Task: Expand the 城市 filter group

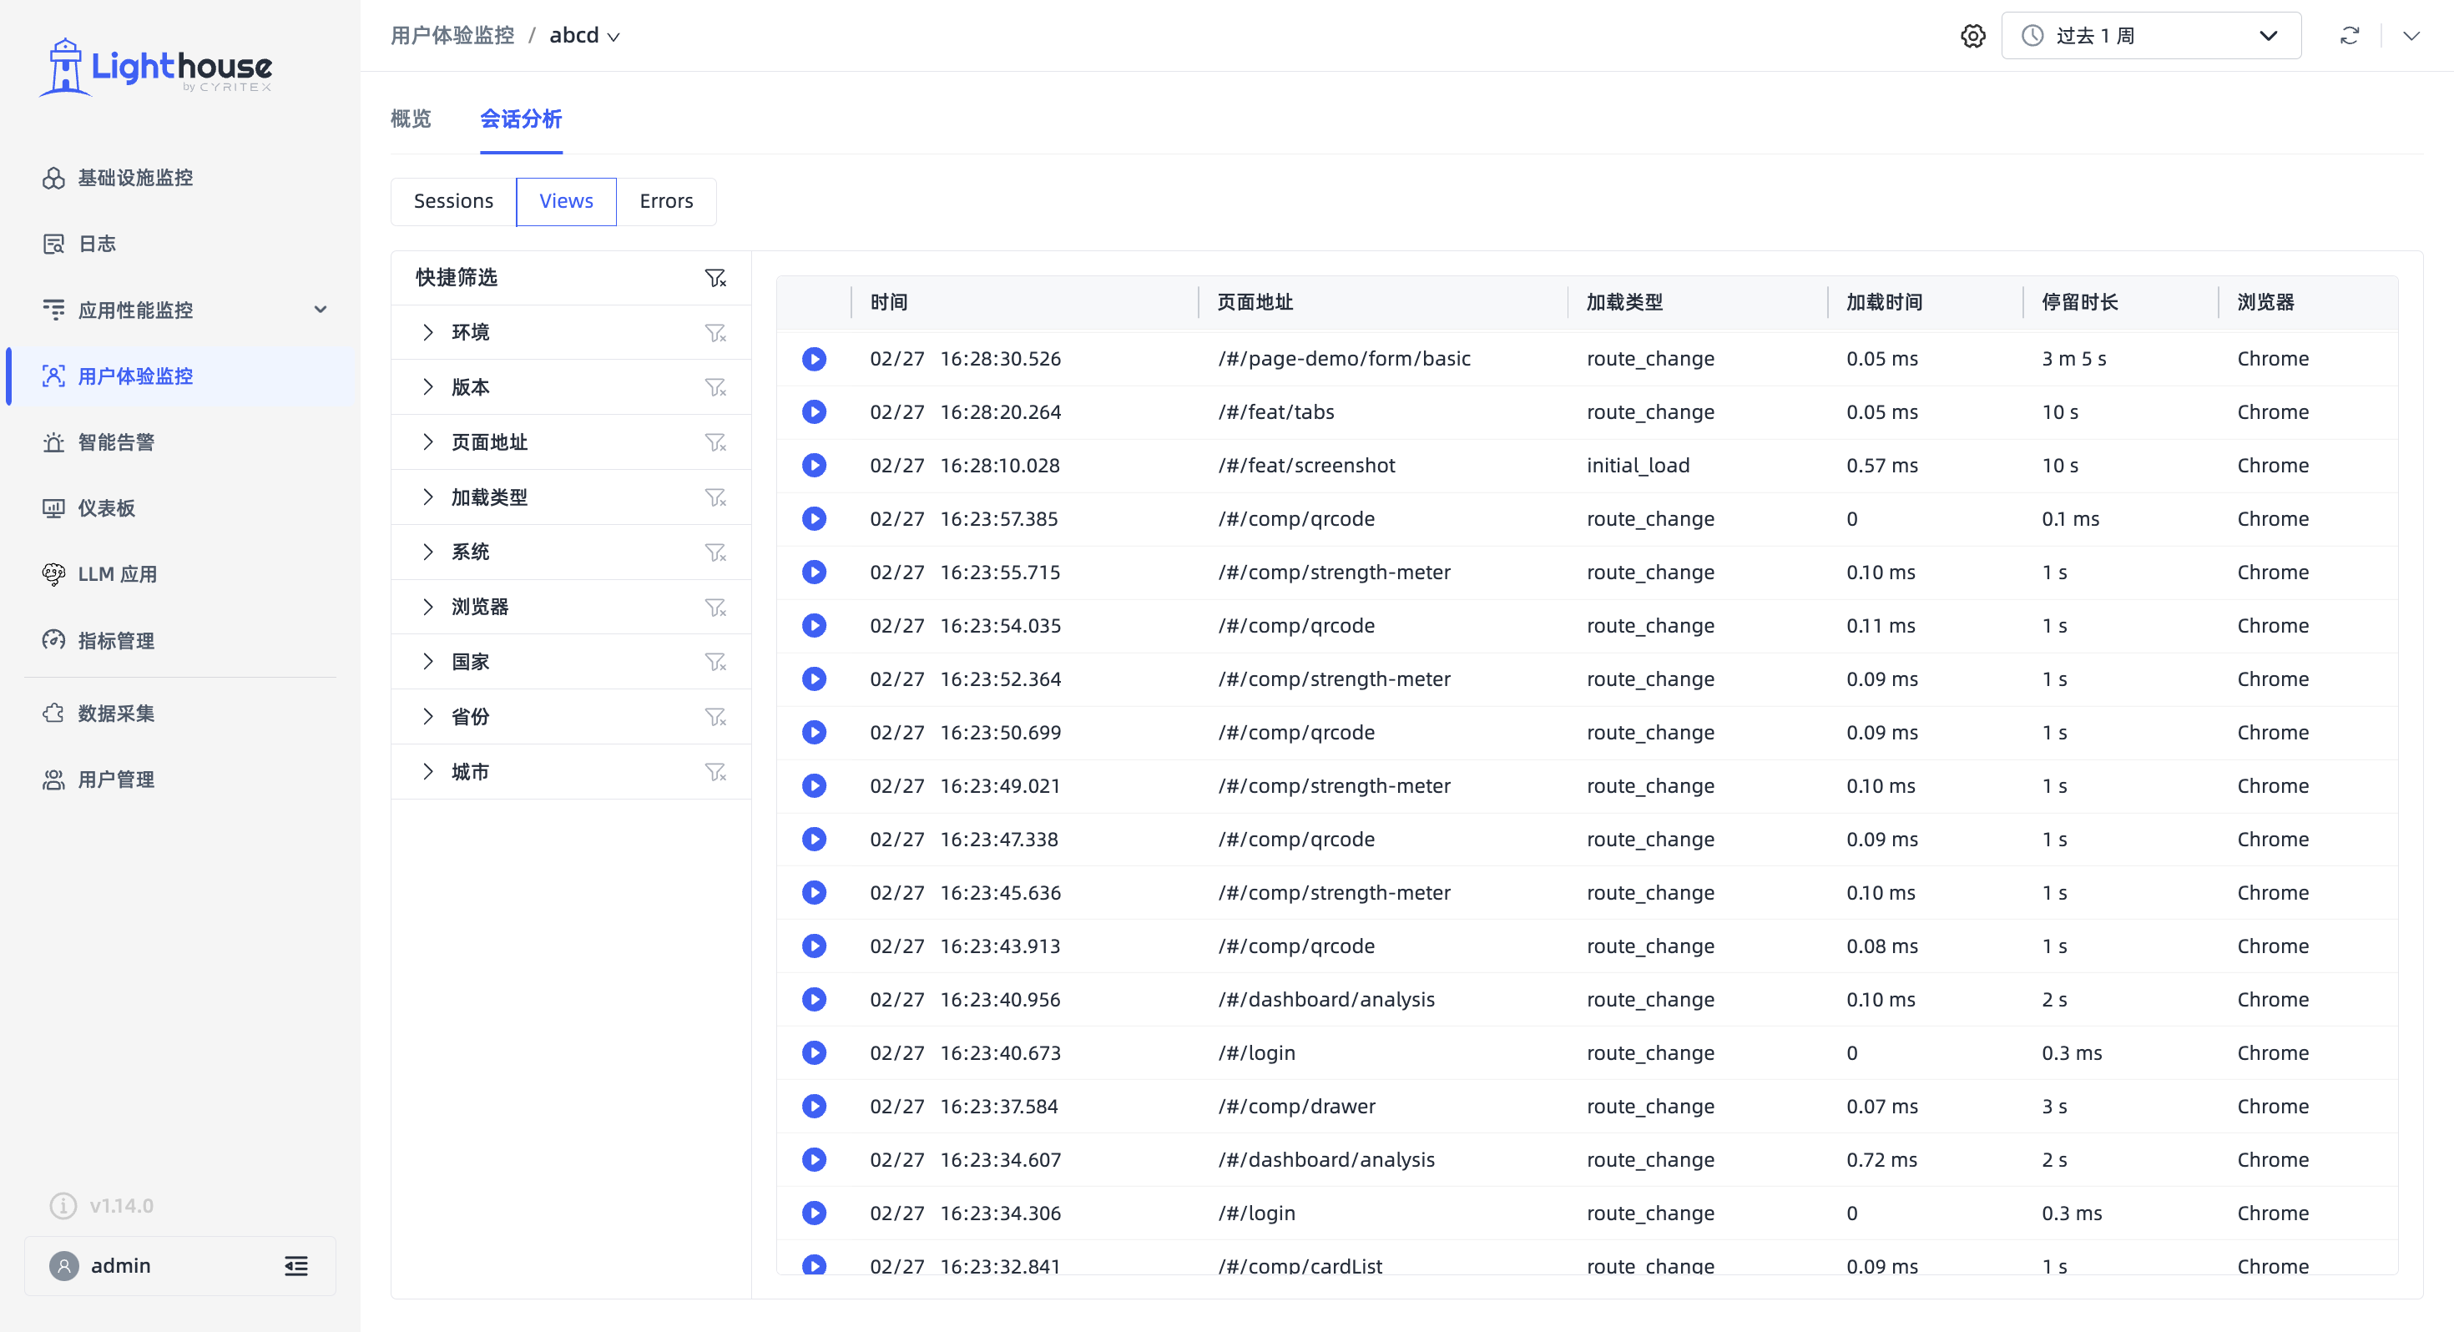Action: (427, 772)
